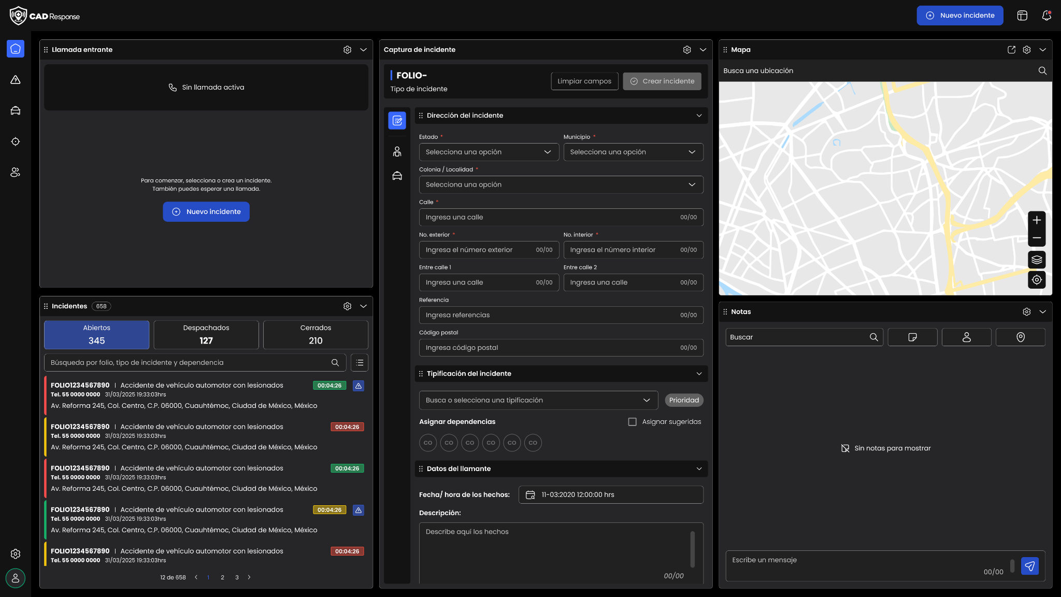Open the home dashboard sidebar icon
Screen dimensions: 1061x597
point(16,49)
